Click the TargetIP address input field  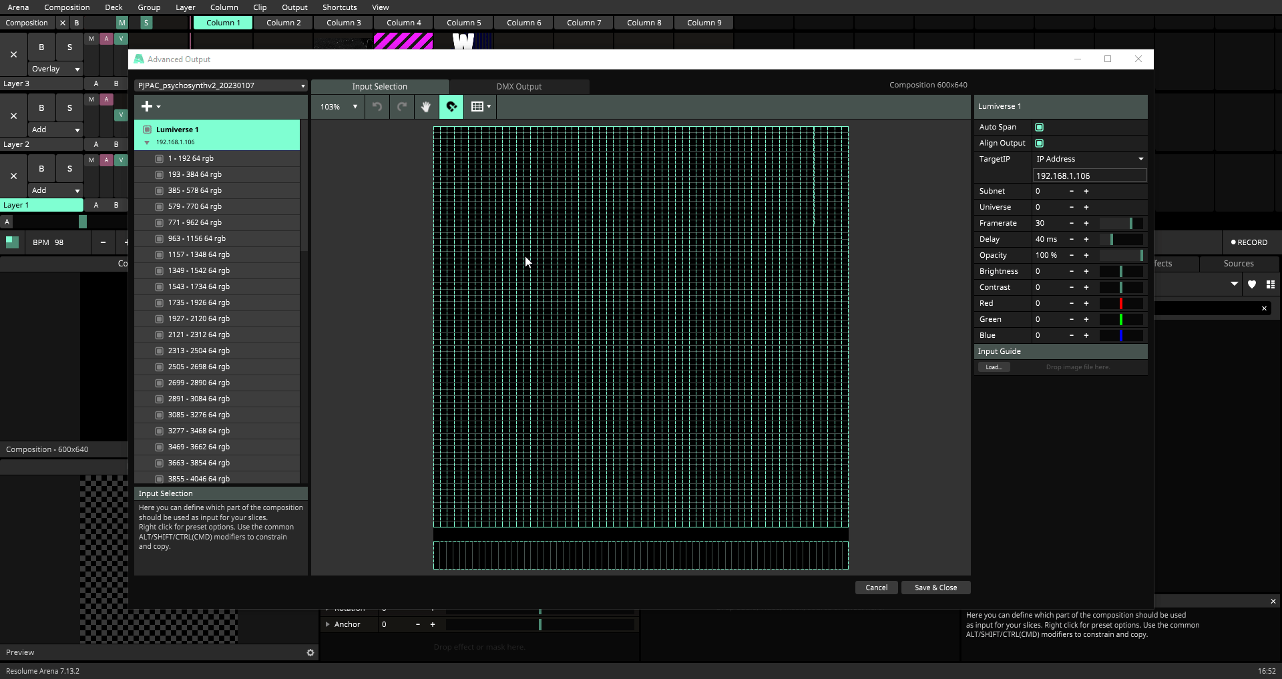[1089, 176]
